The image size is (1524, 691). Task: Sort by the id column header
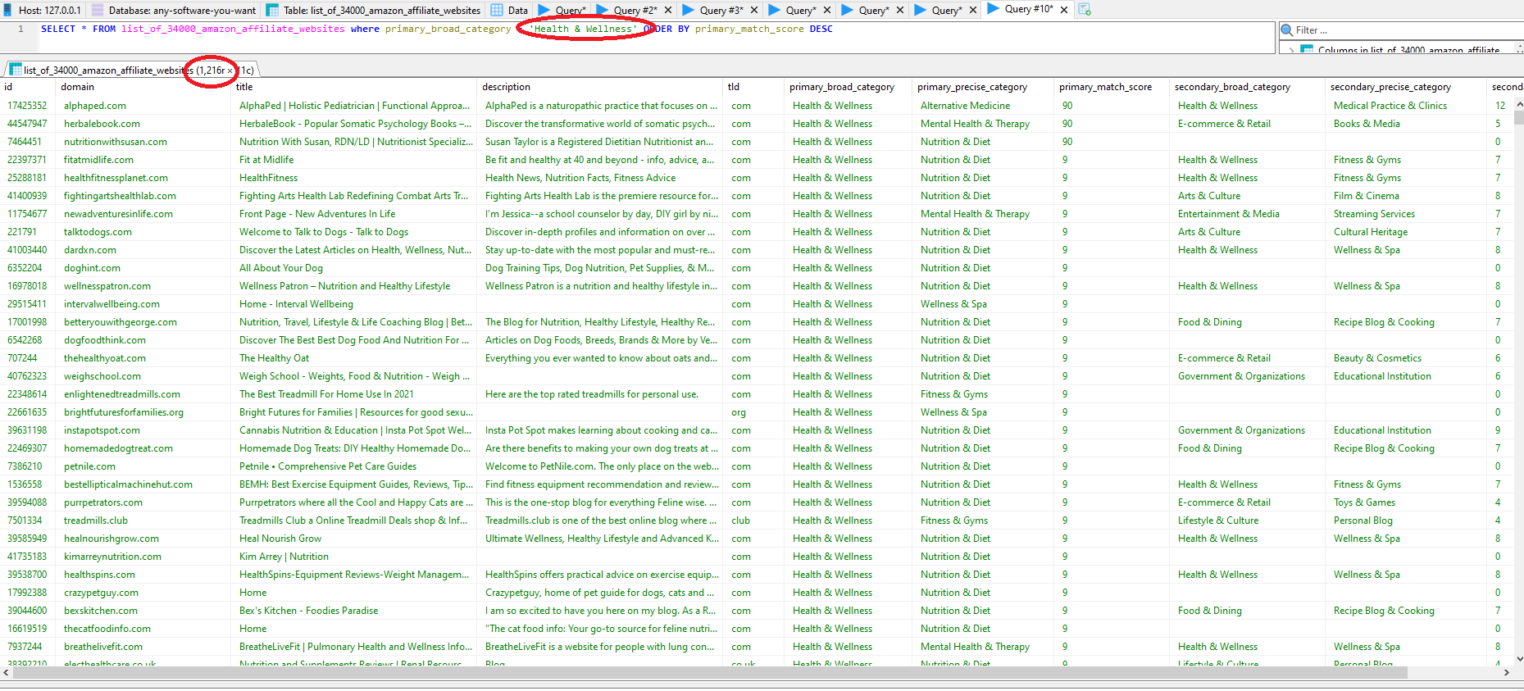tap(28, 87)
